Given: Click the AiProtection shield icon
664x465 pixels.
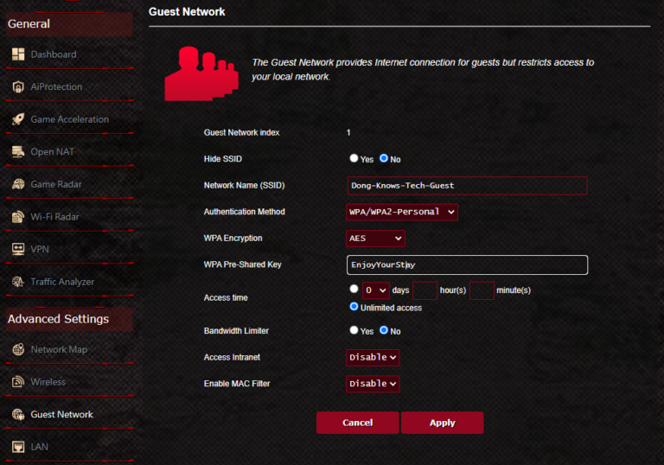Looking at the screenshot, I should point(18,87).
